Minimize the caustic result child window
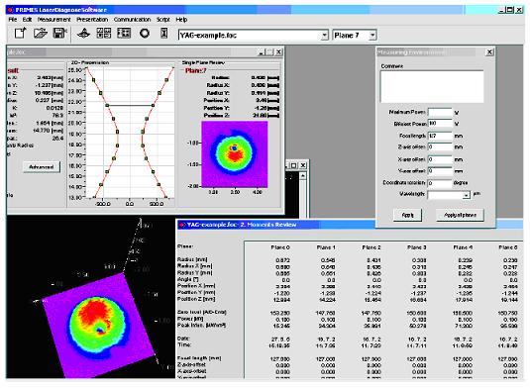 pyautogui.click(x=262, y=52)
